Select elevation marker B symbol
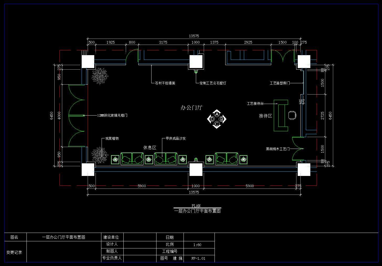Viewport: 382px width, 266px height. point(222,119)
